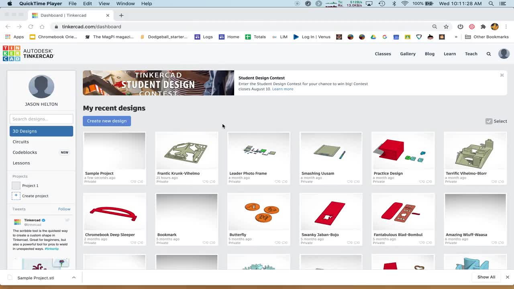This screenshot has height=289, width=514.
Task: Open the Leader Photo Frame design
Action: click(x=259, y=151)
